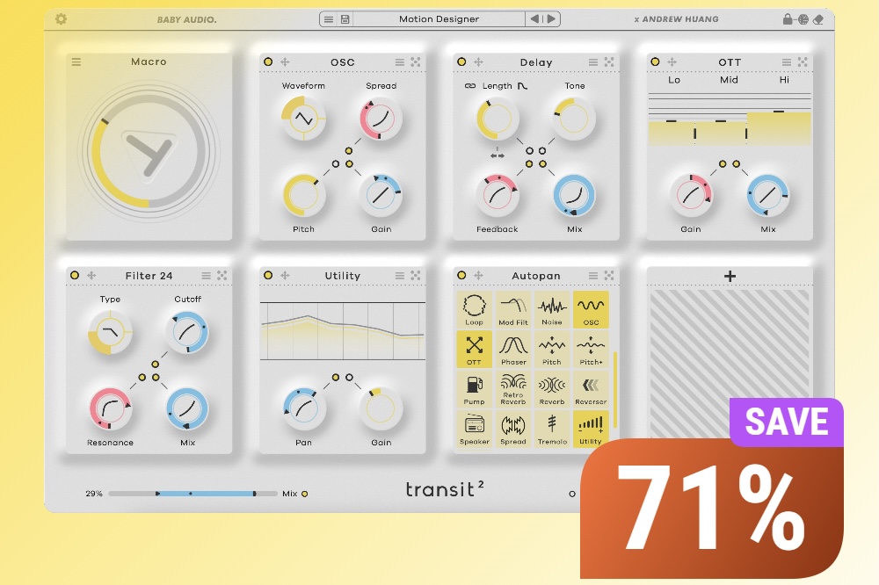Select the Pump effect tile

coord(475,389)
